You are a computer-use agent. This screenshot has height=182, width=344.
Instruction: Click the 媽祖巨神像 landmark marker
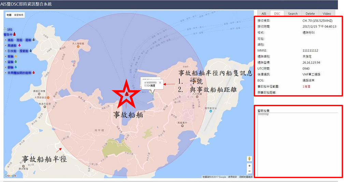39,94
